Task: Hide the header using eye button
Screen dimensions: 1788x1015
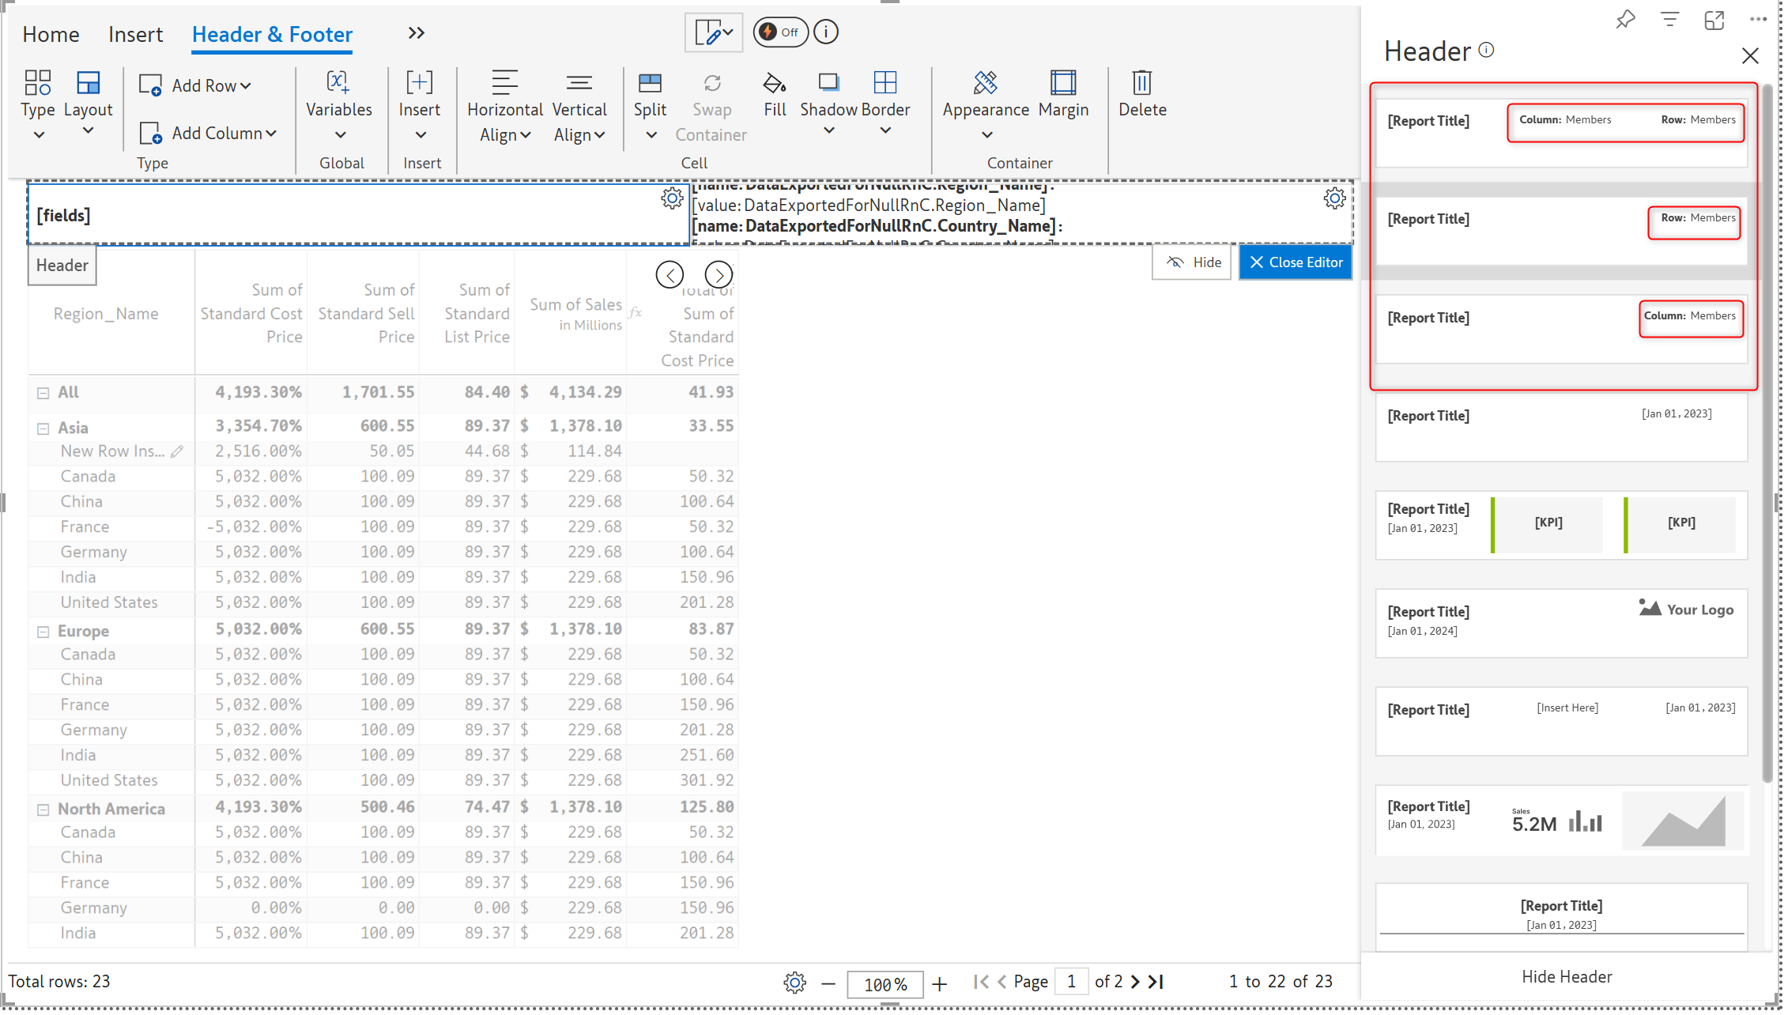Action: pyautogui.click(x=1191, y=262)
